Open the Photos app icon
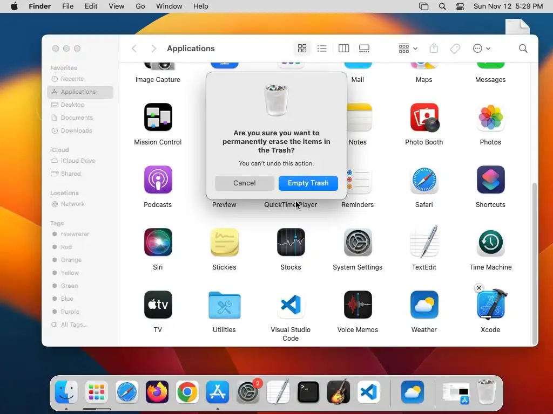Image resolution: width=553 pixels, height=414 pixels. pyautogui.click(x=490, y=117)
